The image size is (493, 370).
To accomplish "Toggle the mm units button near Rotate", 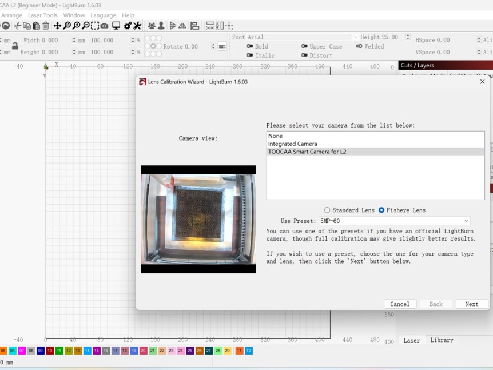I will [222, 46].
